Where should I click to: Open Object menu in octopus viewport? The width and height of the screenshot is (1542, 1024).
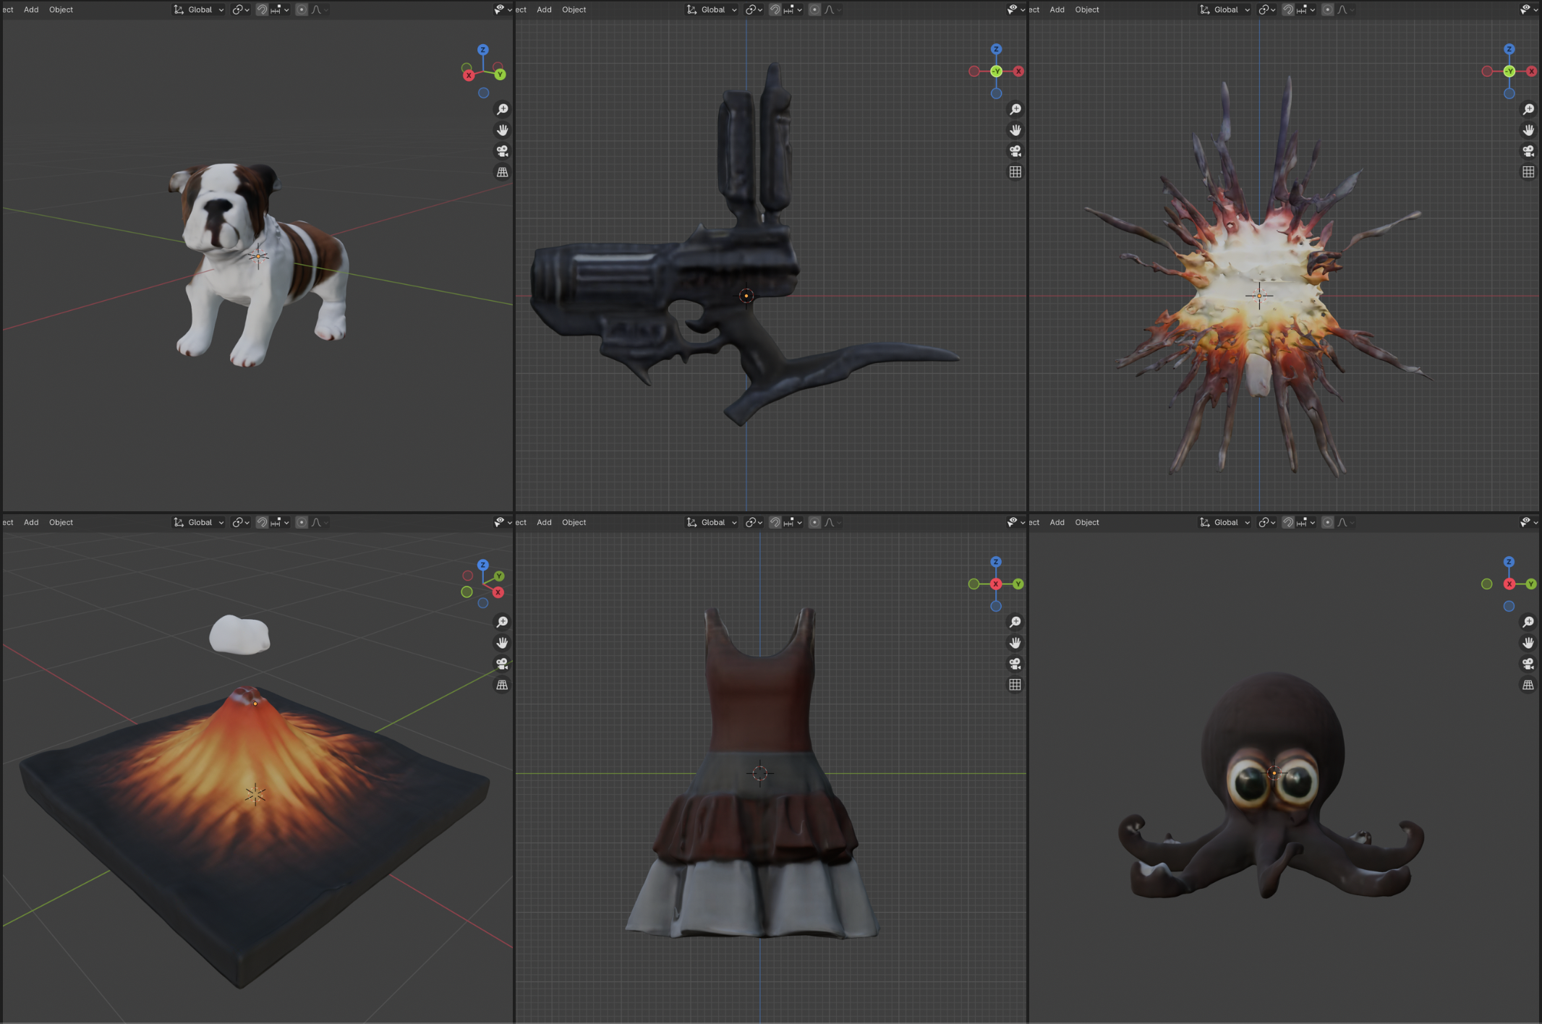click(x=1086, y=522)
